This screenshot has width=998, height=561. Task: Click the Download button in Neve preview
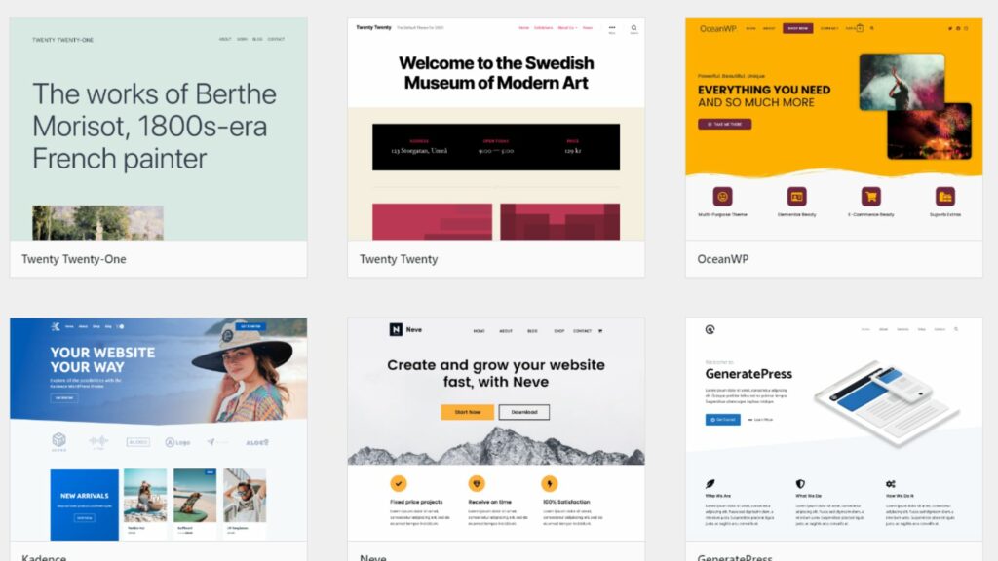(x=523, y=412)
